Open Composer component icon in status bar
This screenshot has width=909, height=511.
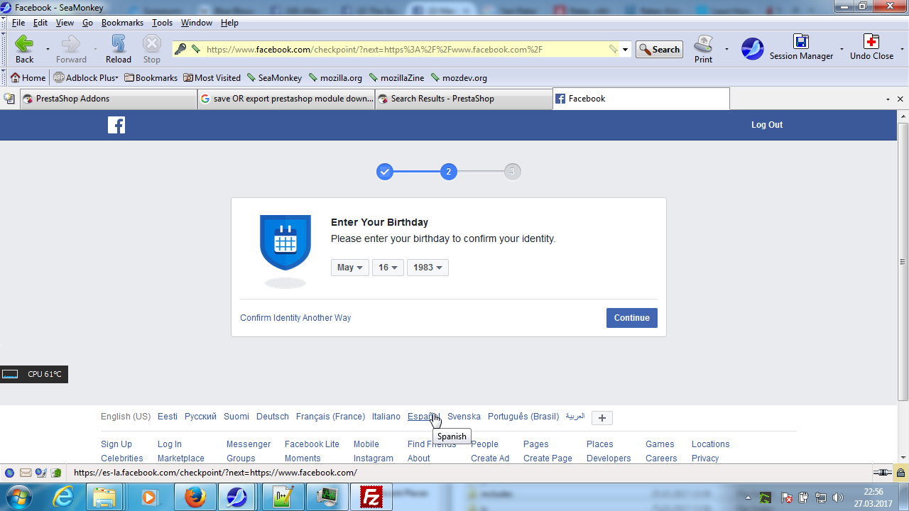[x=40, y=473]
